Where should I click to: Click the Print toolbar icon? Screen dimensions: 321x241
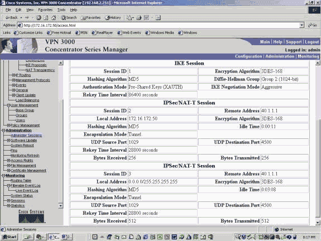click(139, 18)
